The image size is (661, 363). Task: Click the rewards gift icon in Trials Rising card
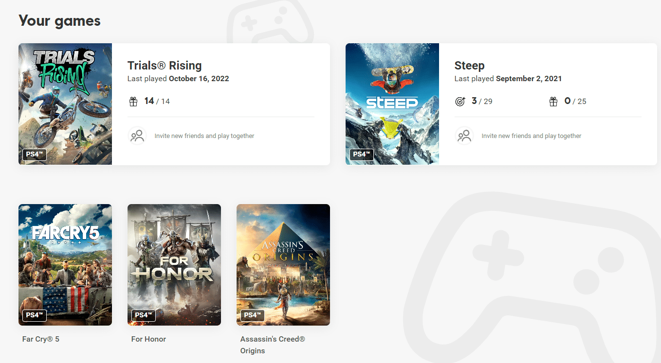tap(133, 102)
